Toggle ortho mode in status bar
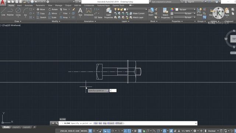 point(109,131)
